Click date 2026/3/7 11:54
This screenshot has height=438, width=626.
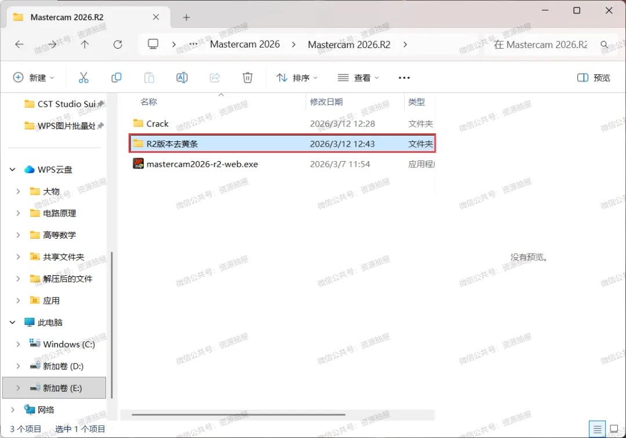tap(340, 164)
